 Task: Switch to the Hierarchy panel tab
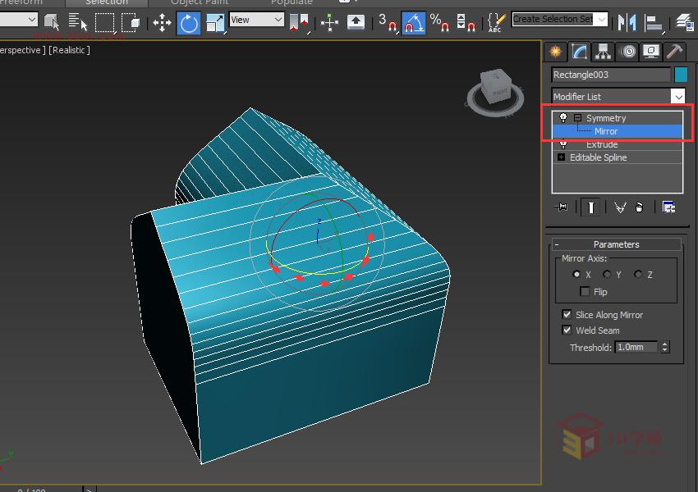[x=604, y=52]
